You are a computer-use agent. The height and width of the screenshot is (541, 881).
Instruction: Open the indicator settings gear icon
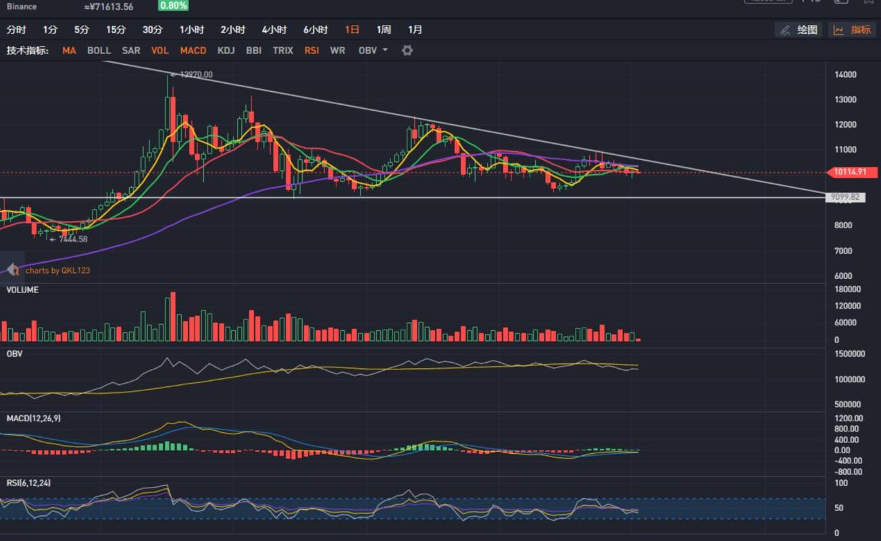407,51
